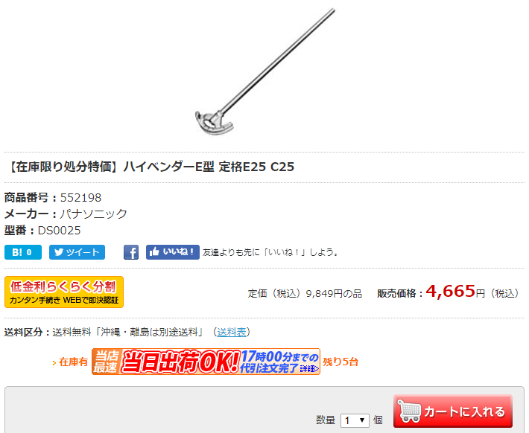
Task: Click the Facebook share icon
Action: pyautogui.click(x=131, y=252)
